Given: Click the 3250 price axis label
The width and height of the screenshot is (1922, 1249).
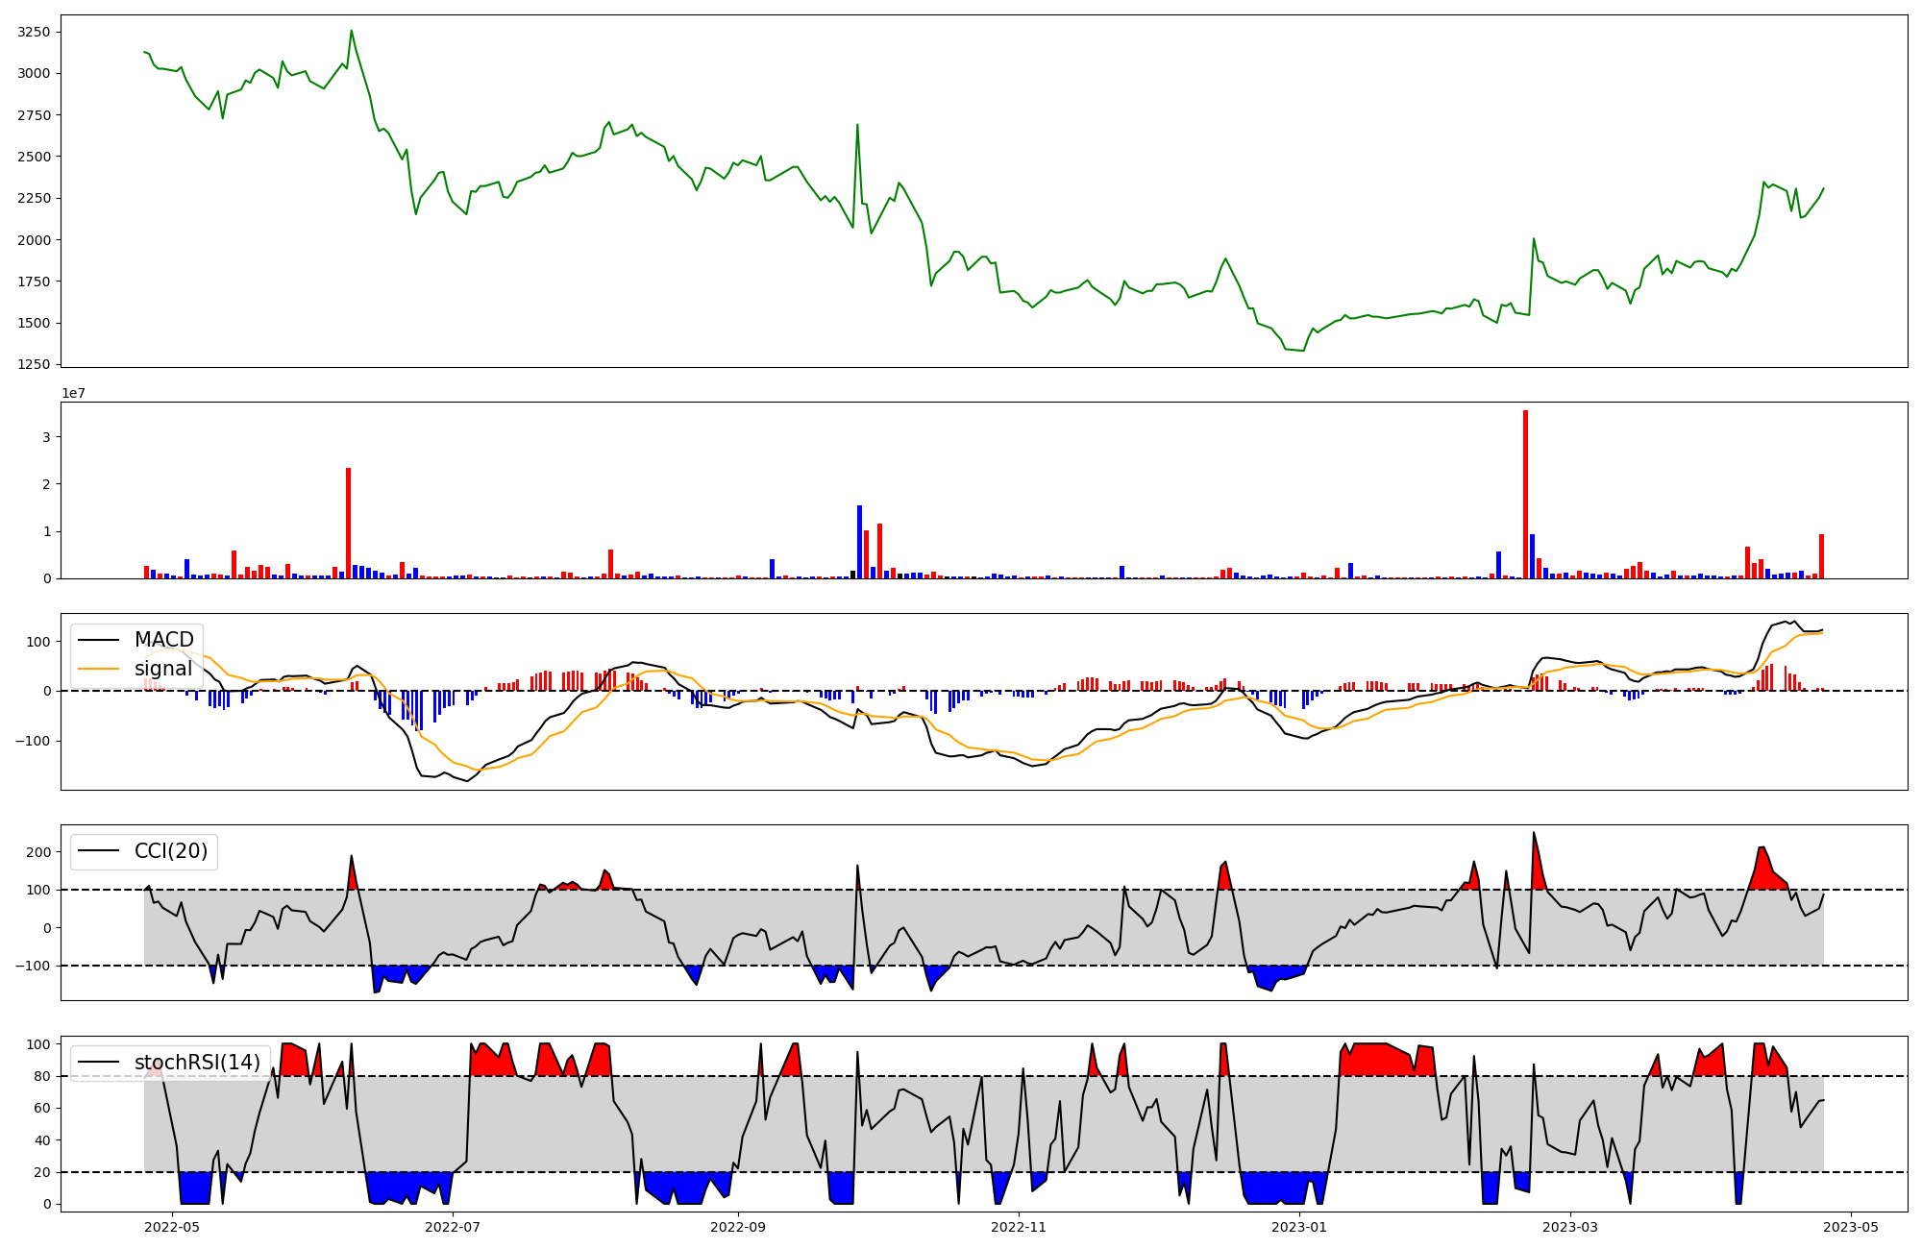Looking at the screenshot, I should pyautogui.click(x=35, y=32).
